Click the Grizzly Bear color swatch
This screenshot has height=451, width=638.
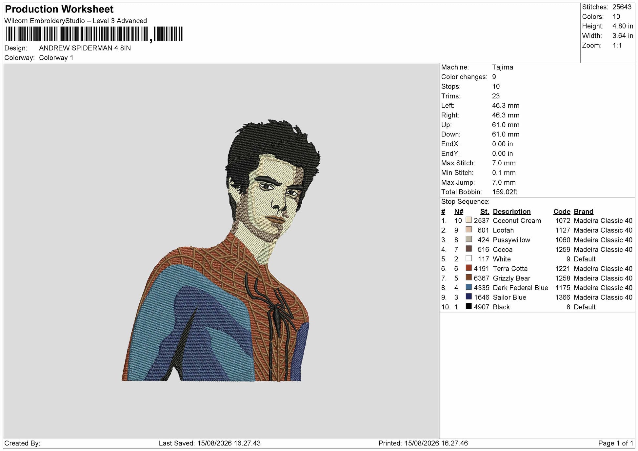pos(469,277)
